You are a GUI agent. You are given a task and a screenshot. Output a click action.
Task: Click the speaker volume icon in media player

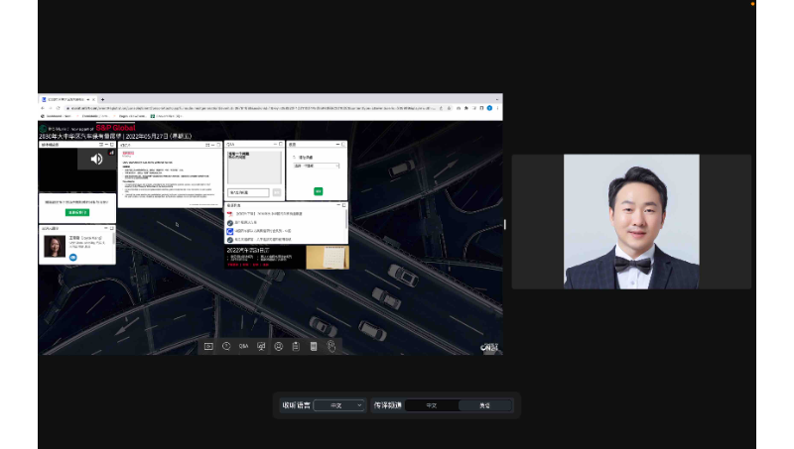point(96,160)
